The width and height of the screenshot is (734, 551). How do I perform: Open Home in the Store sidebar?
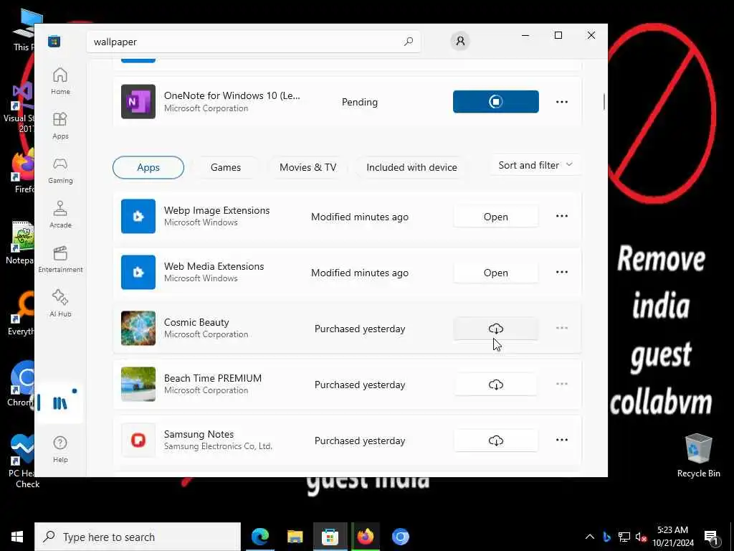[x=60, y=81]
